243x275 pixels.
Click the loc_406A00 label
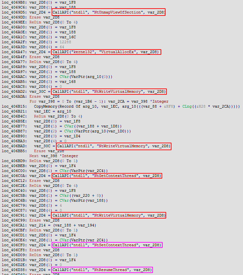click(x=14, y=27)
